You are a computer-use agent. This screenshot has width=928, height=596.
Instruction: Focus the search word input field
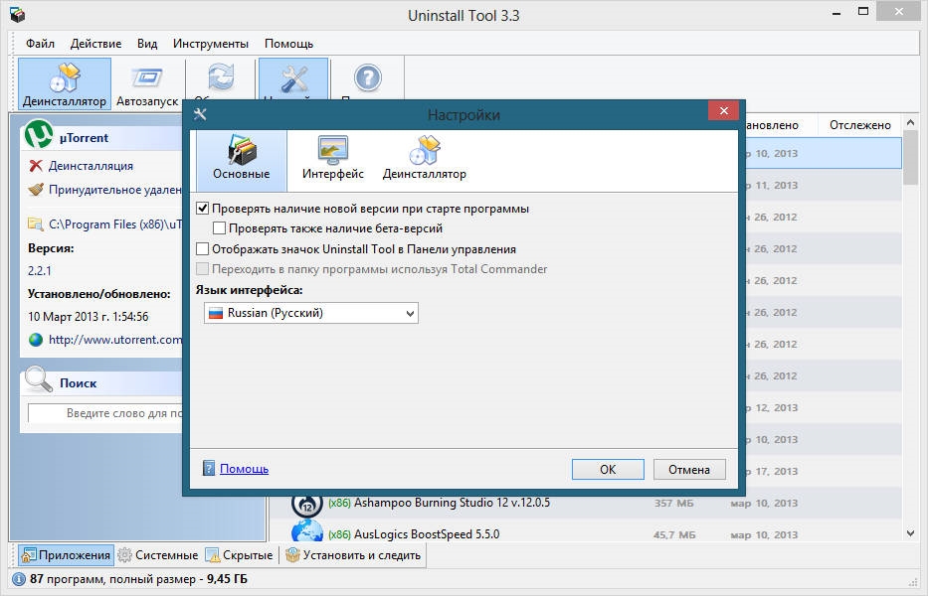(x=105, y=412)
